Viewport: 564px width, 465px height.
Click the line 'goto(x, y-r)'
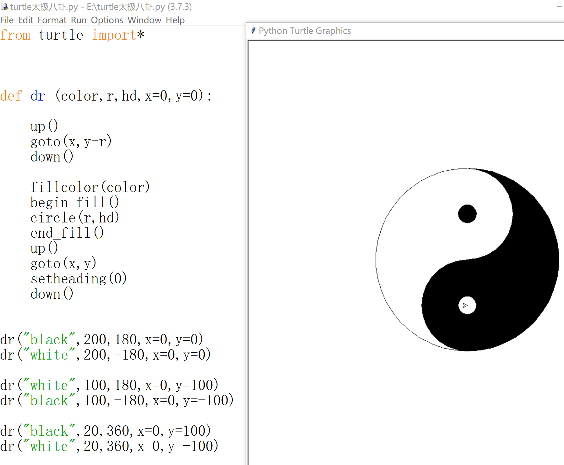click(71, 142)
